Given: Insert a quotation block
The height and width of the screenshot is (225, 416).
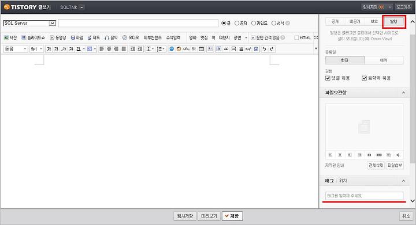Looking at the screenshot, I should tap(226, 49).
